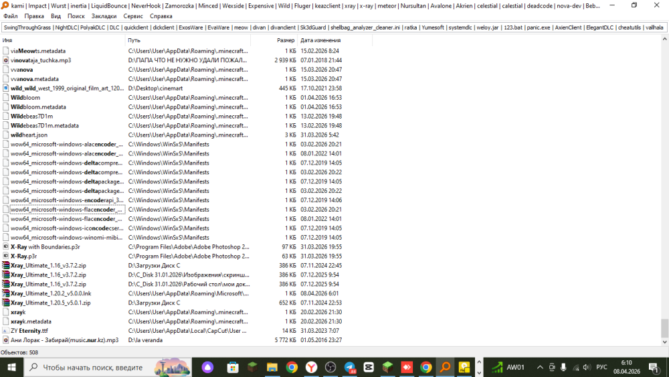Open the Поиск menu

click(x=76, y=16)
